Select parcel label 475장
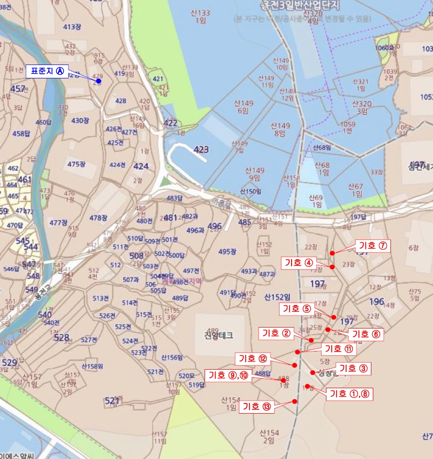This screenshot has width=433, height=459. tap(76, 164)
